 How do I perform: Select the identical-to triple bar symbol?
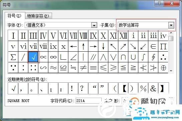point(93,68)
